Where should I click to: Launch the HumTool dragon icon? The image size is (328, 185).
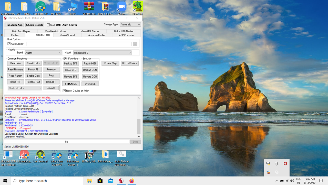click(x=138, y=8)
